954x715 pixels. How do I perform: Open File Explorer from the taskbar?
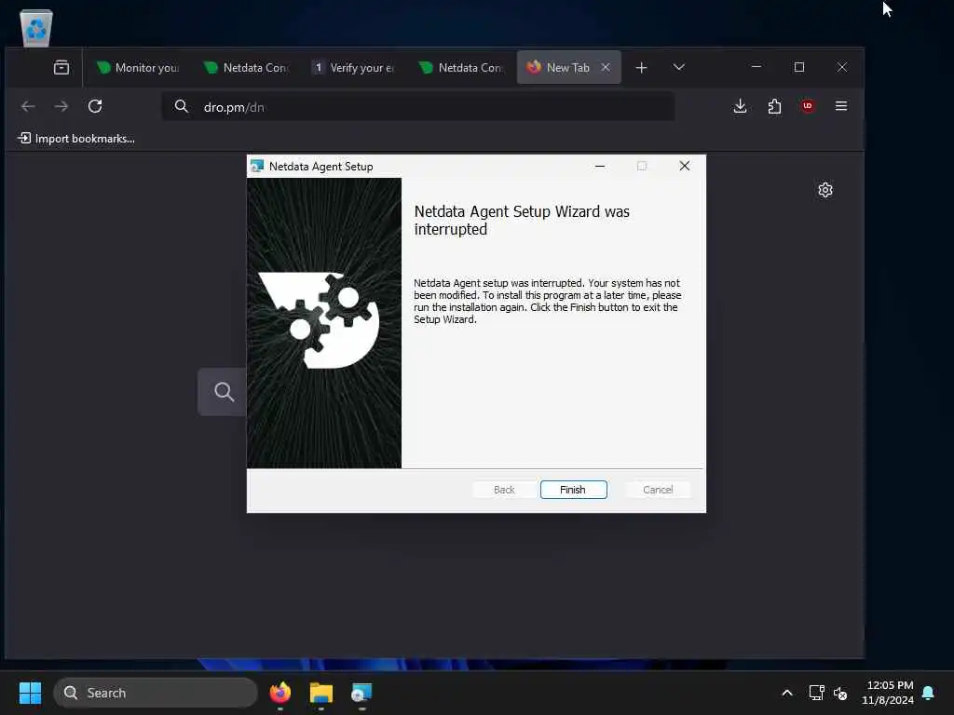point(321,693)
